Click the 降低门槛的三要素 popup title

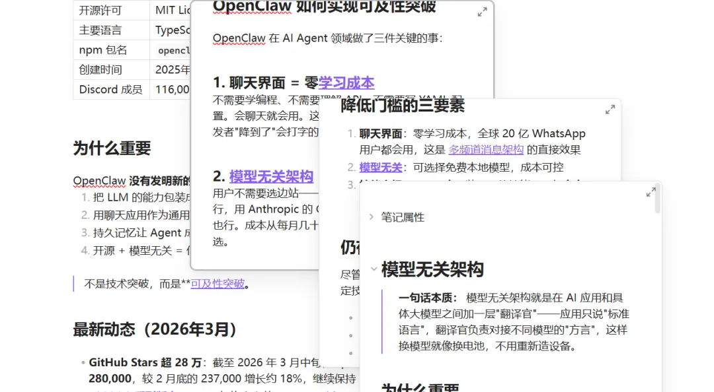point(403,106)
